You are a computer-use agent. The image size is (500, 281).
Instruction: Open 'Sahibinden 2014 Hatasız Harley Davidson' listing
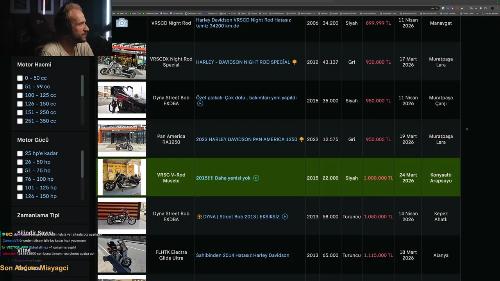coord(243,255)
